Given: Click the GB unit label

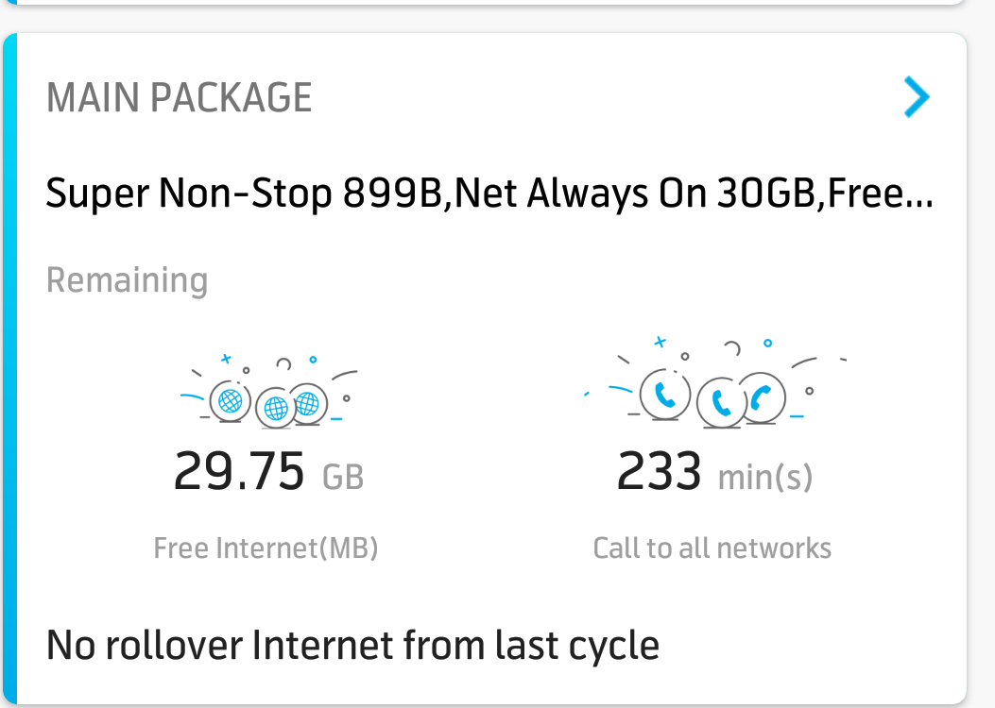Looking at the screenshot, I should coord(343,477).
